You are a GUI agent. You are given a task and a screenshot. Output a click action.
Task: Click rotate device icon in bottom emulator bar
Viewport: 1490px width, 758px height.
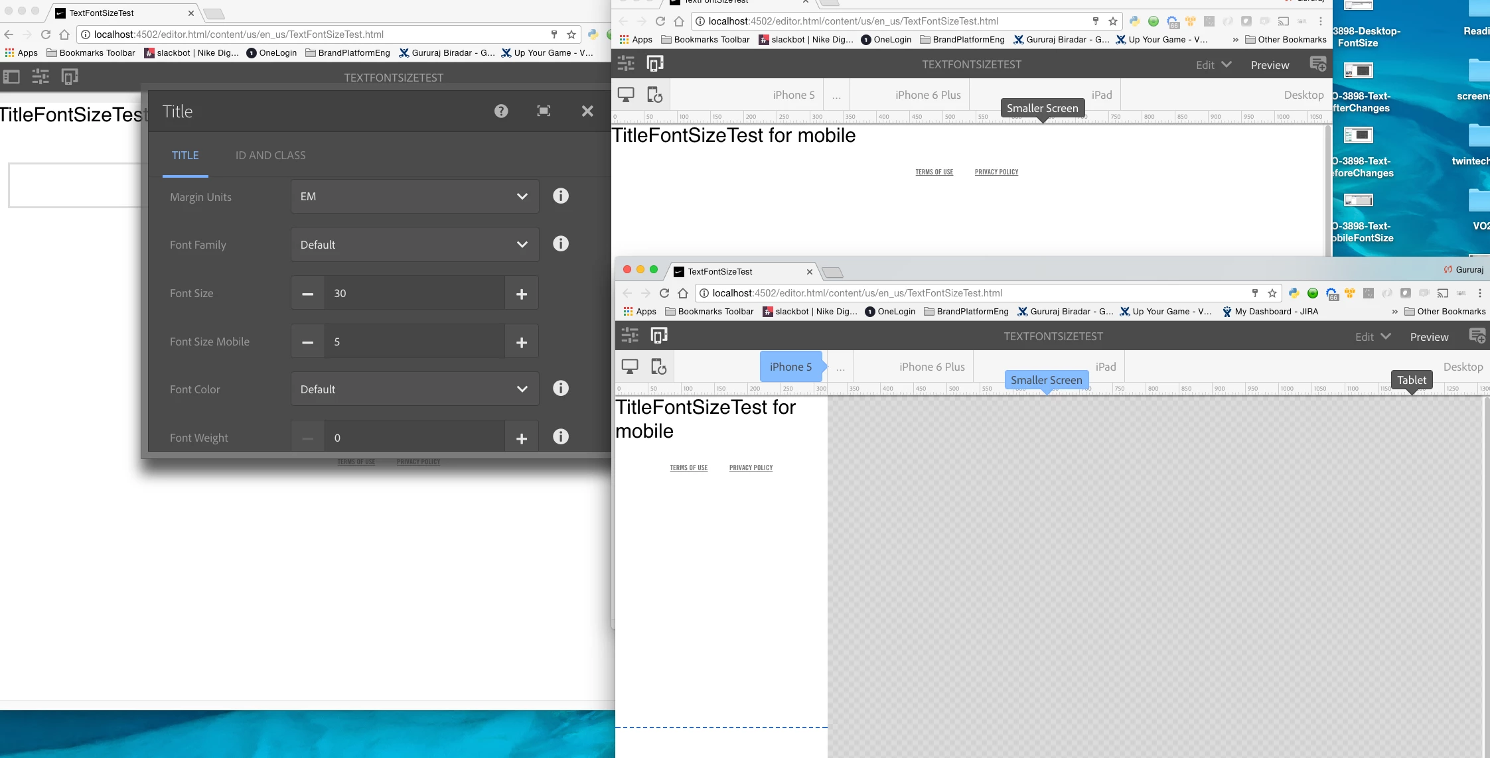tap(658, 367)
